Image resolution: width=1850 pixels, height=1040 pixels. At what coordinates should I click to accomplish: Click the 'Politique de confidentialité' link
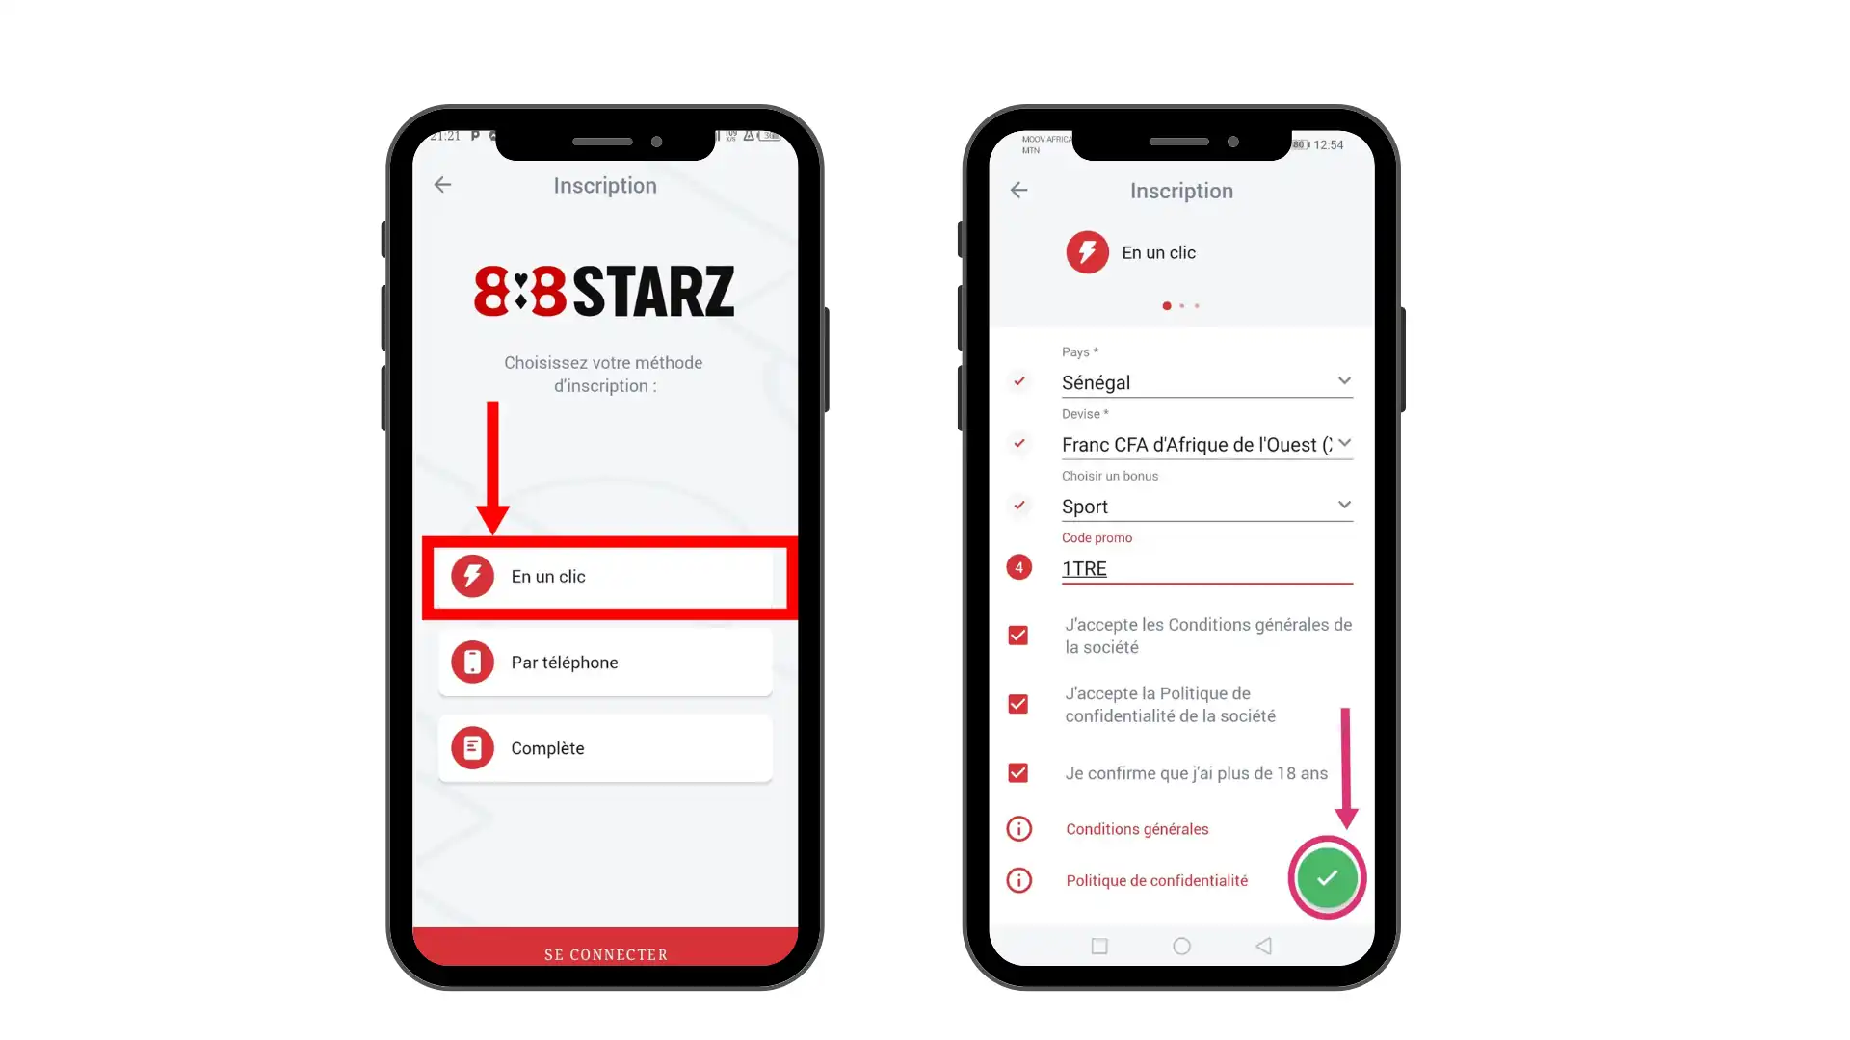click(1156, 880)
